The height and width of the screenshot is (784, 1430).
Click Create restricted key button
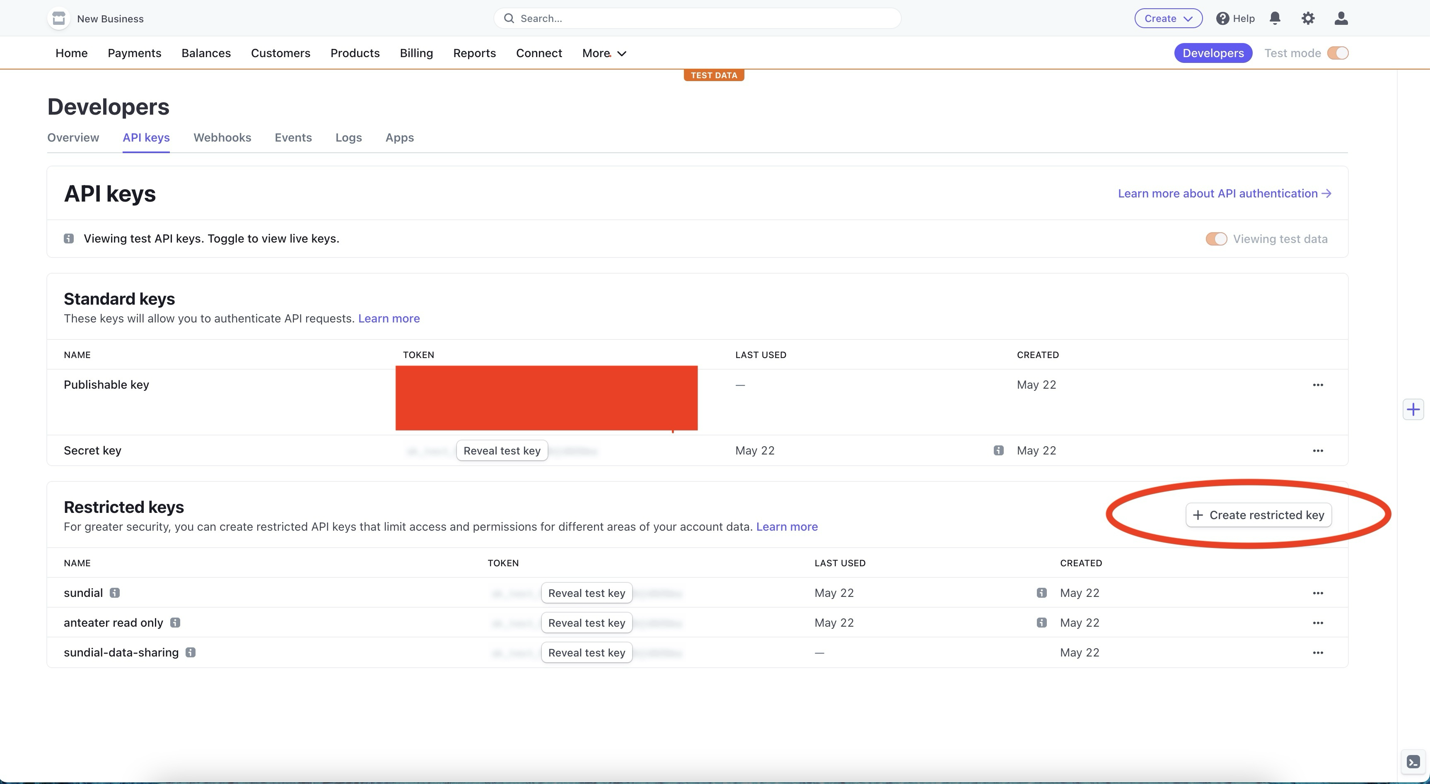tap(1258, 515)
